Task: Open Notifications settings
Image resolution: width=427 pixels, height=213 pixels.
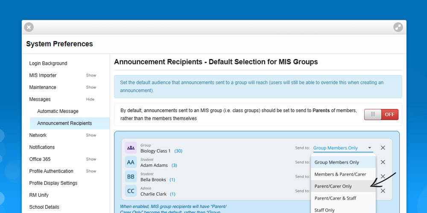Action: coord(42,147)
